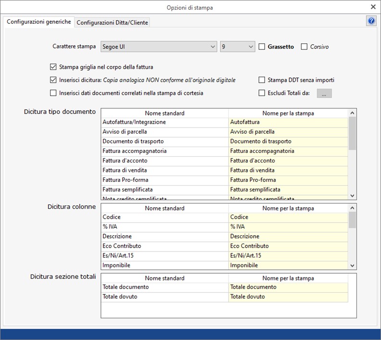Enable Stampa DDT senza importi checkbox

(x=262, y=80)
